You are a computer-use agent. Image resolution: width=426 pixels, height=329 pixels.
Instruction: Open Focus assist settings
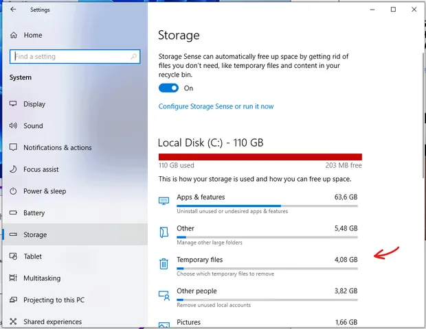41,169
